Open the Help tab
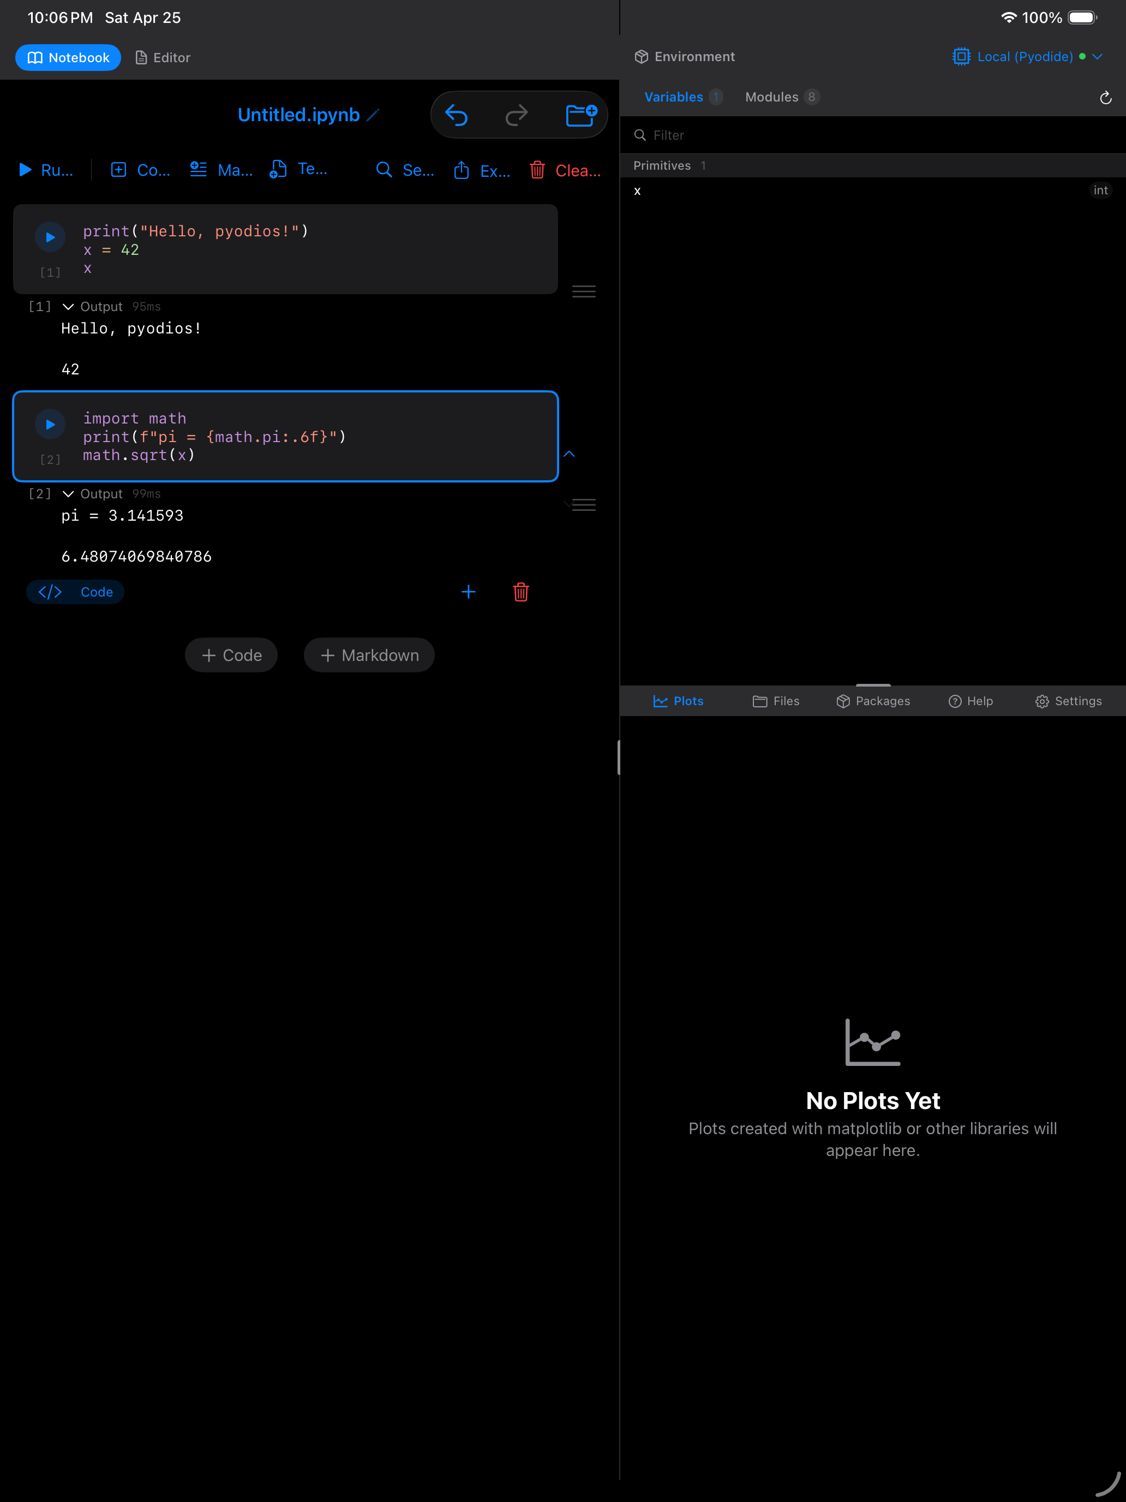1126x1502 pixels. [x=970, y=701]
